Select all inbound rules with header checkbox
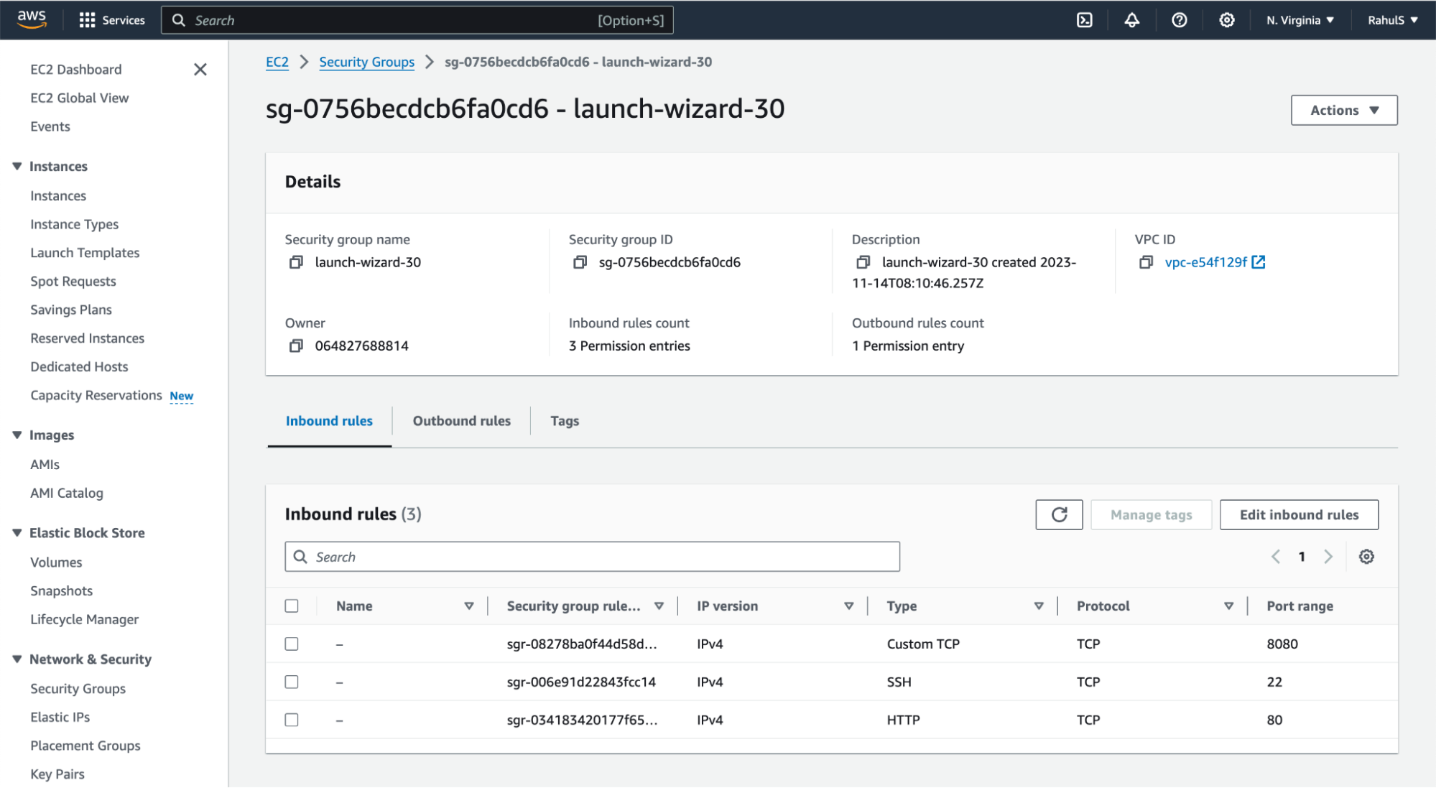The image size is (1436, 788). pos(292,606)
